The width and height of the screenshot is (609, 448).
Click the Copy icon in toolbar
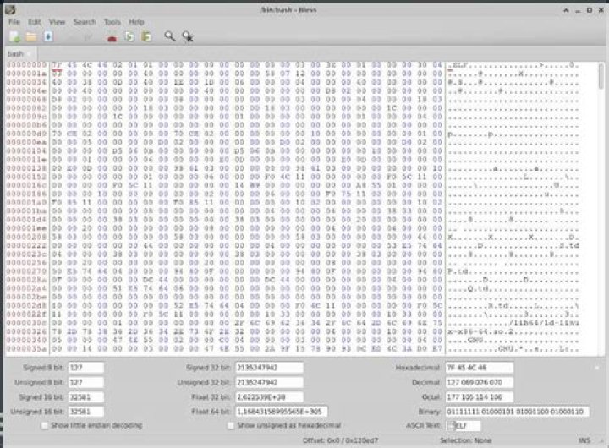[129, 37]
